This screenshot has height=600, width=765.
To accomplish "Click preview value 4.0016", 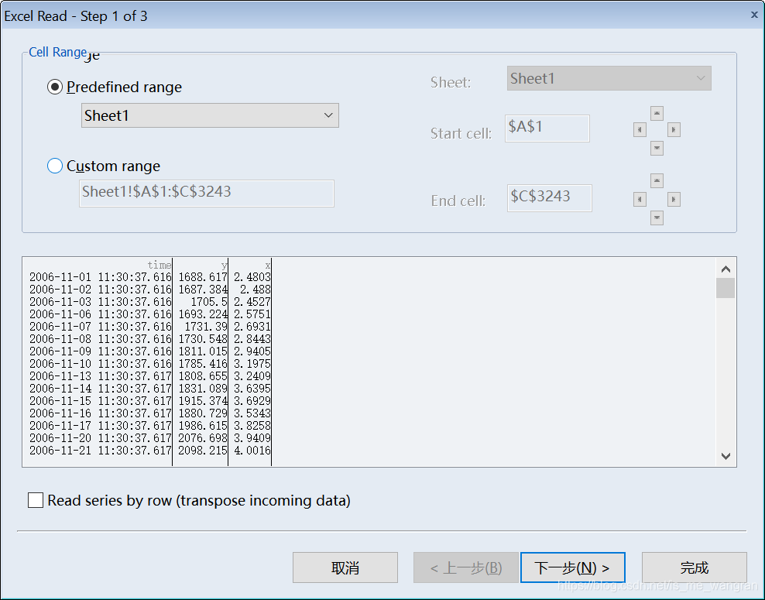I will pos(252,451).
